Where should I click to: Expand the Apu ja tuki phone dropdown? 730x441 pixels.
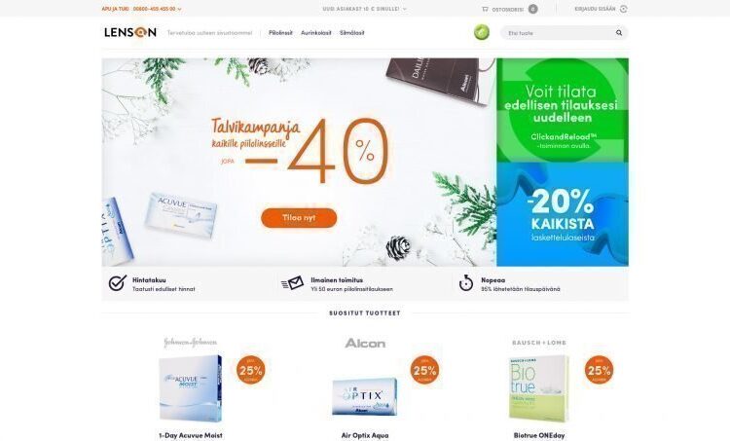click(179, 10)
